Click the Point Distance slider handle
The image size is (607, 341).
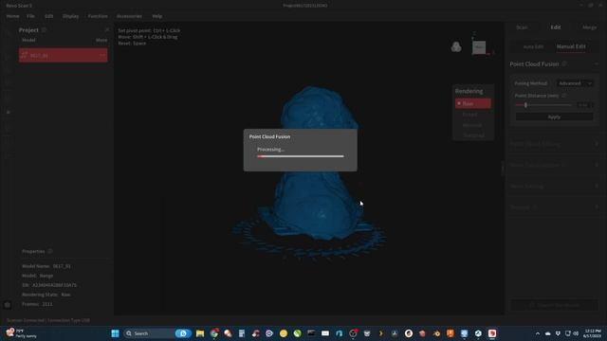[525, 105]
